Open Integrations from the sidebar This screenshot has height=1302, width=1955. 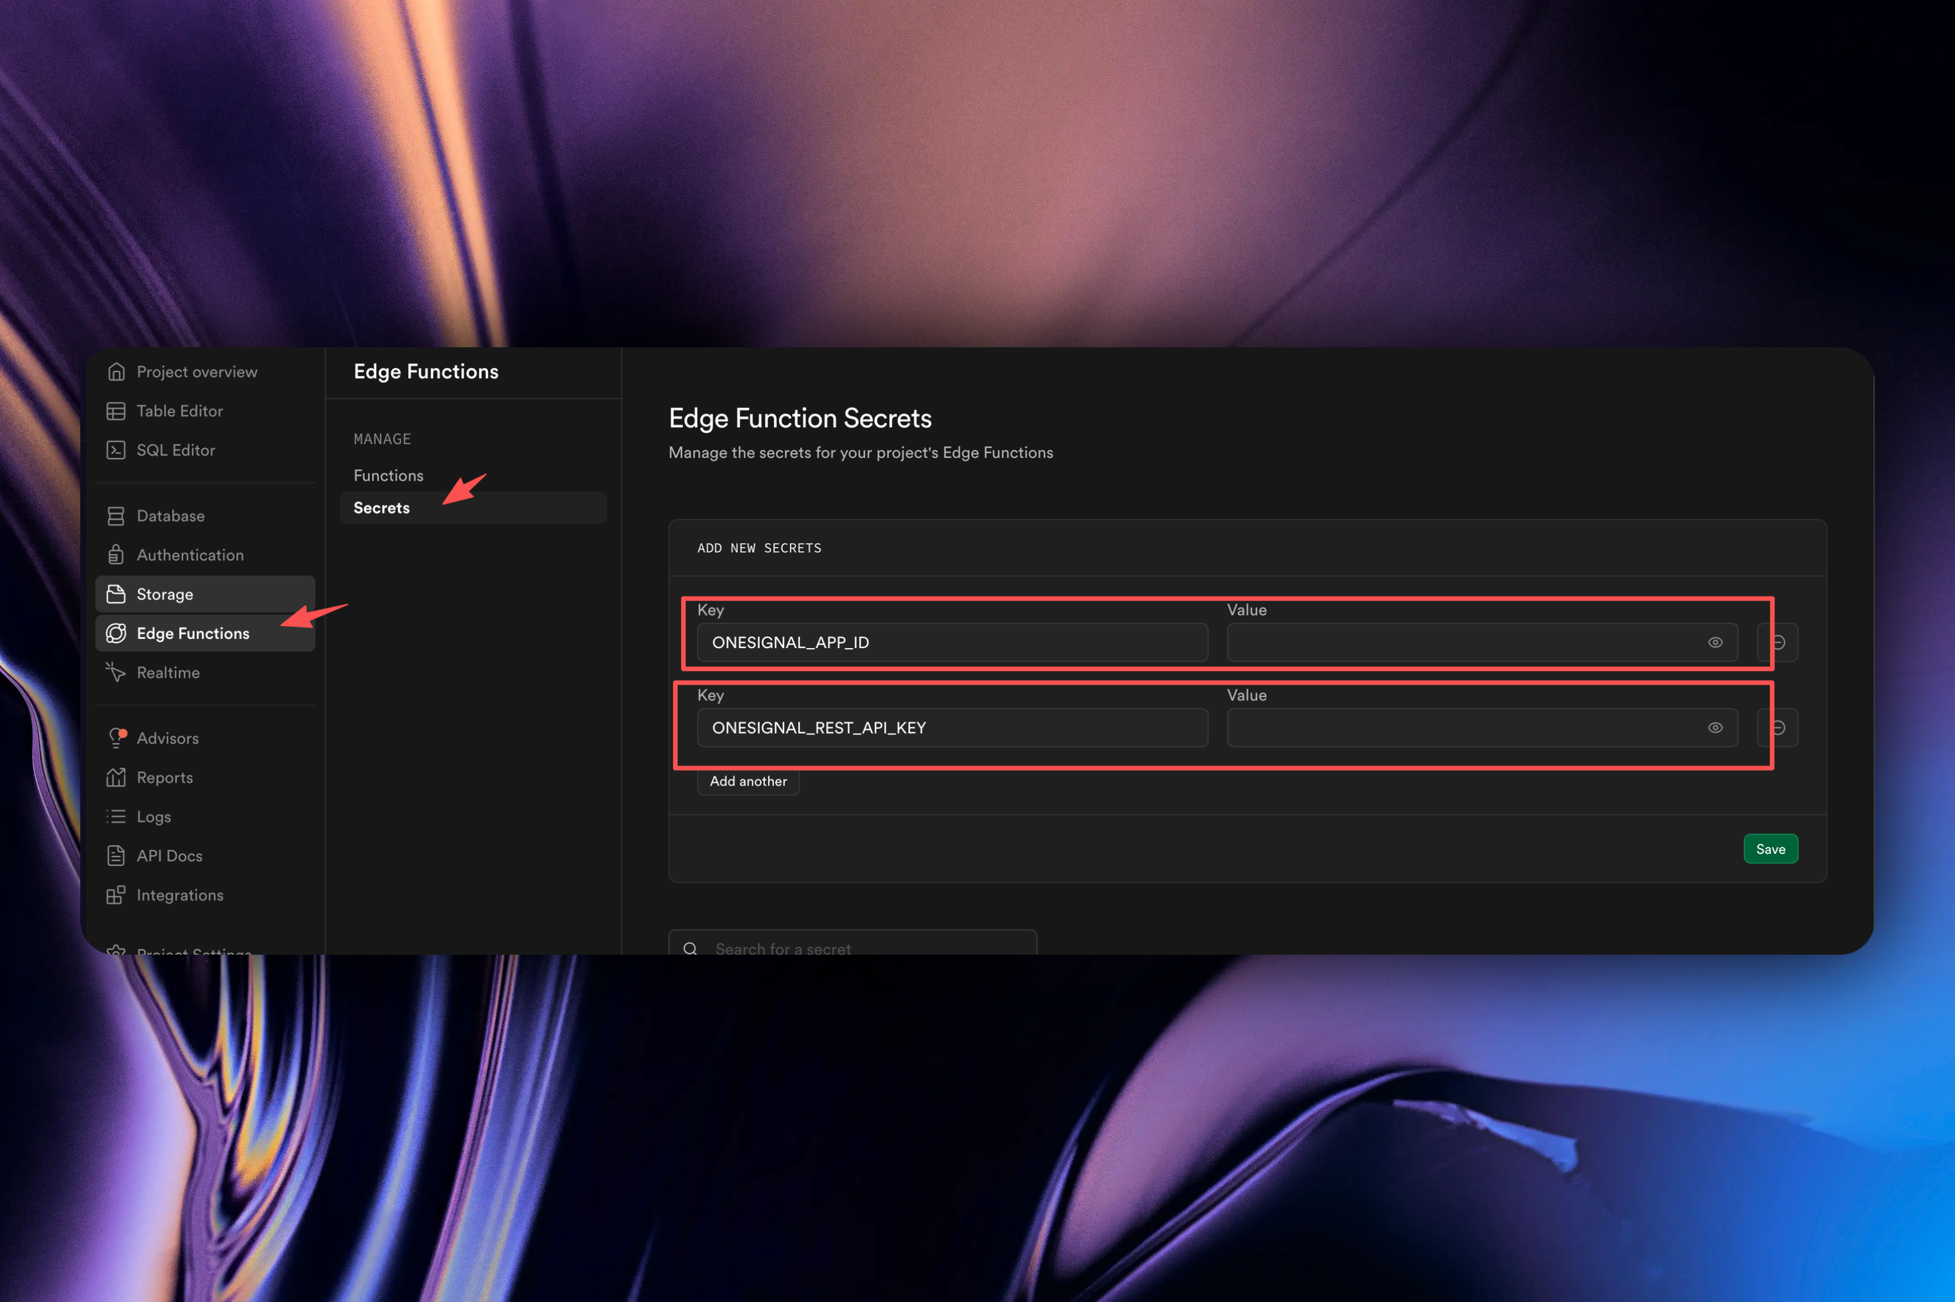[179, 895]
